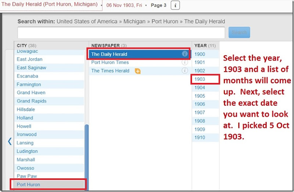The image size is (294, 192).
Task: Click the YEAR column header
Action: pos(205,46)
